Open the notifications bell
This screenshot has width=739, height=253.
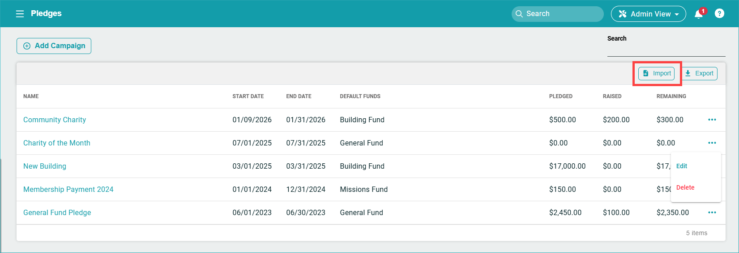pos(698,14)
